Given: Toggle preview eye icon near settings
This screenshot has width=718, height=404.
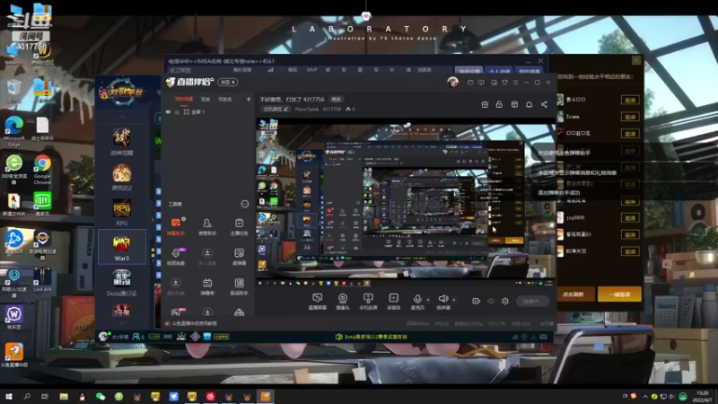Looking at the screenshot, I should (491, 301).
